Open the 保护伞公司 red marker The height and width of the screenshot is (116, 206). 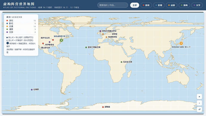pos(53,40)
